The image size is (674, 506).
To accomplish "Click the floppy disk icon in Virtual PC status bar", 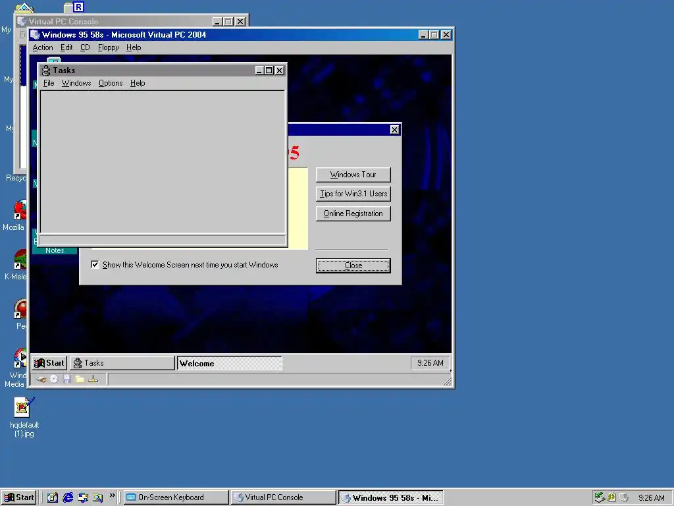I will 66,379.
